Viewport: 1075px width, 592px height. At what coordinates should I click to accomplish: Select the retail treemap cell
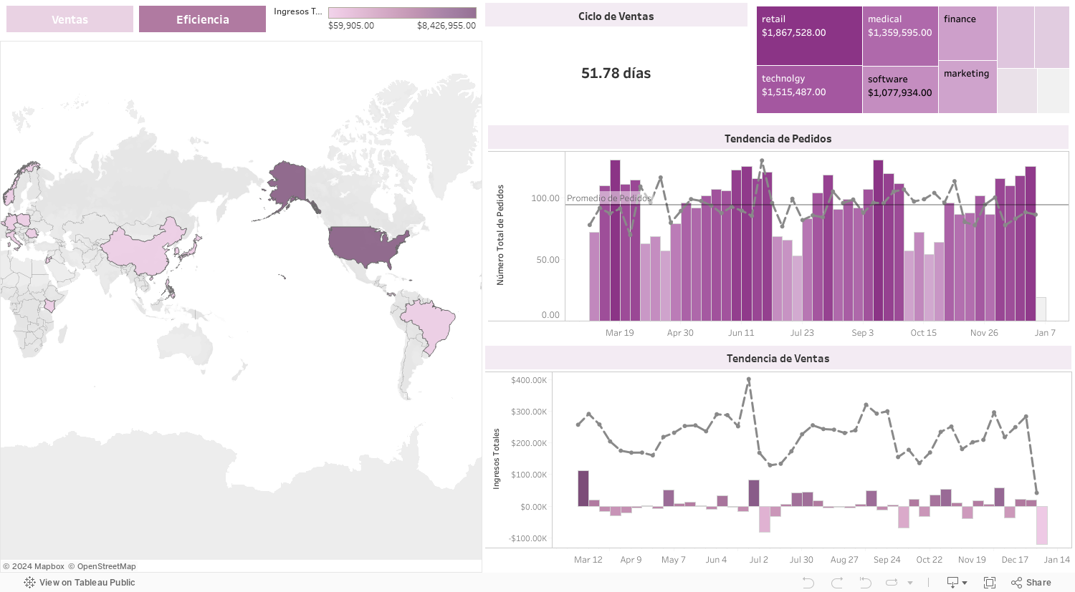click(809, 36)
